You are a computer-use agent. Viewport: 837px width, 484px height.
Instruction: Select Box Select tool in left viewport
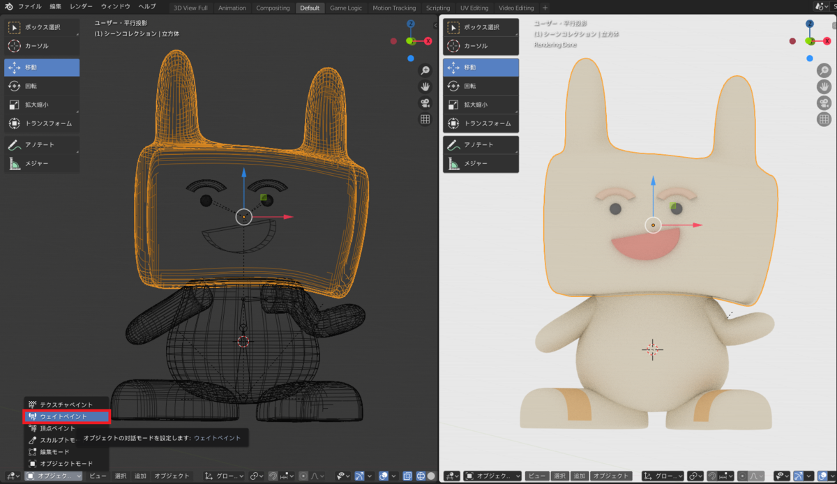pyautogui.click(x=42, y=27)
